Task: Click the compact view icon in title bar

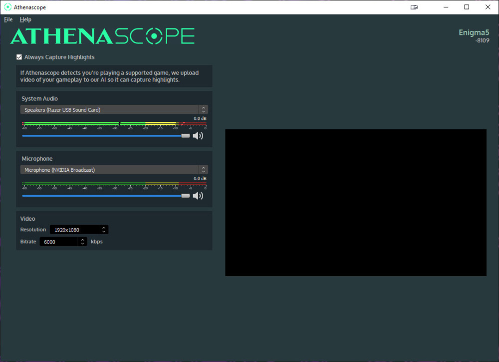Action: click(414, 7)
